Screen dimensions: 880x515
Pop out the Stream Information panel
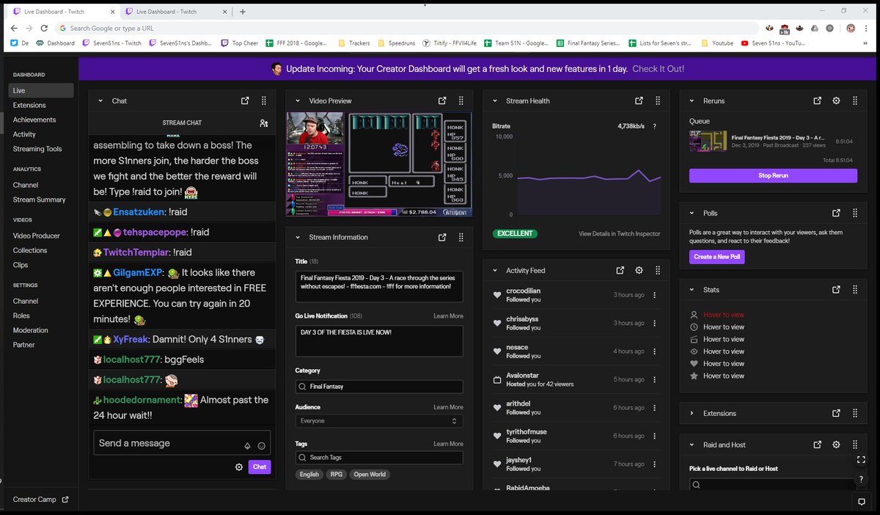[442, 237]
